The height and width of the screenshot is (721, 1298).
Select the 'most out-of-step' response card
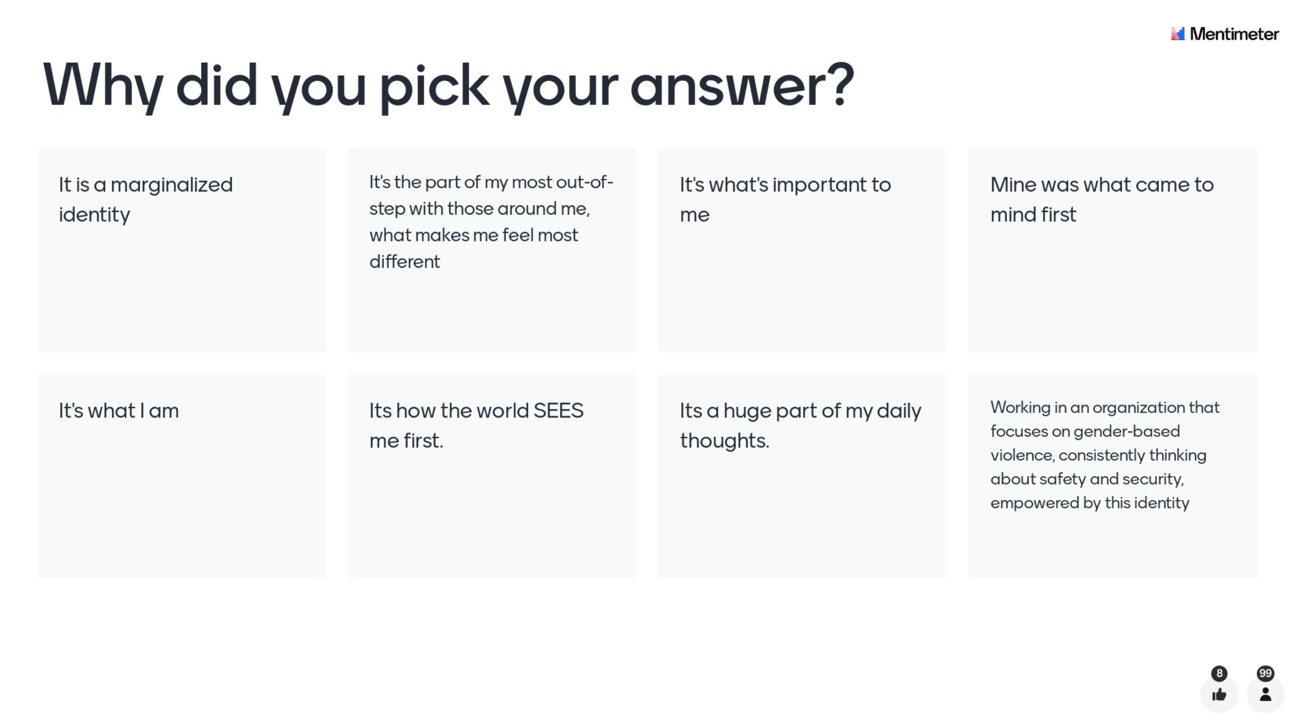tap(492, 250)
